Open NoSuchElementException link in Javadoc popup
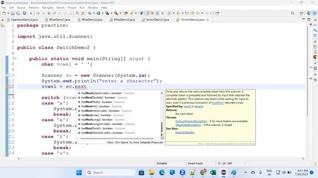 click(x=191, y=121)
